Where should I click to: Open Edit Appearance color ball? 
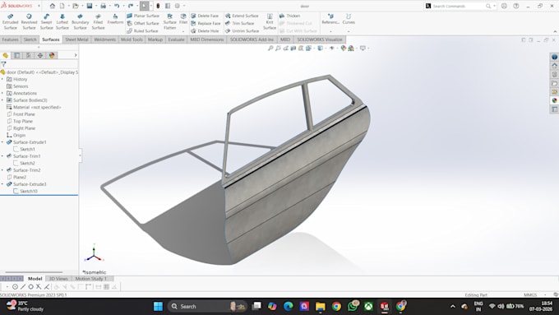(344, 49)
